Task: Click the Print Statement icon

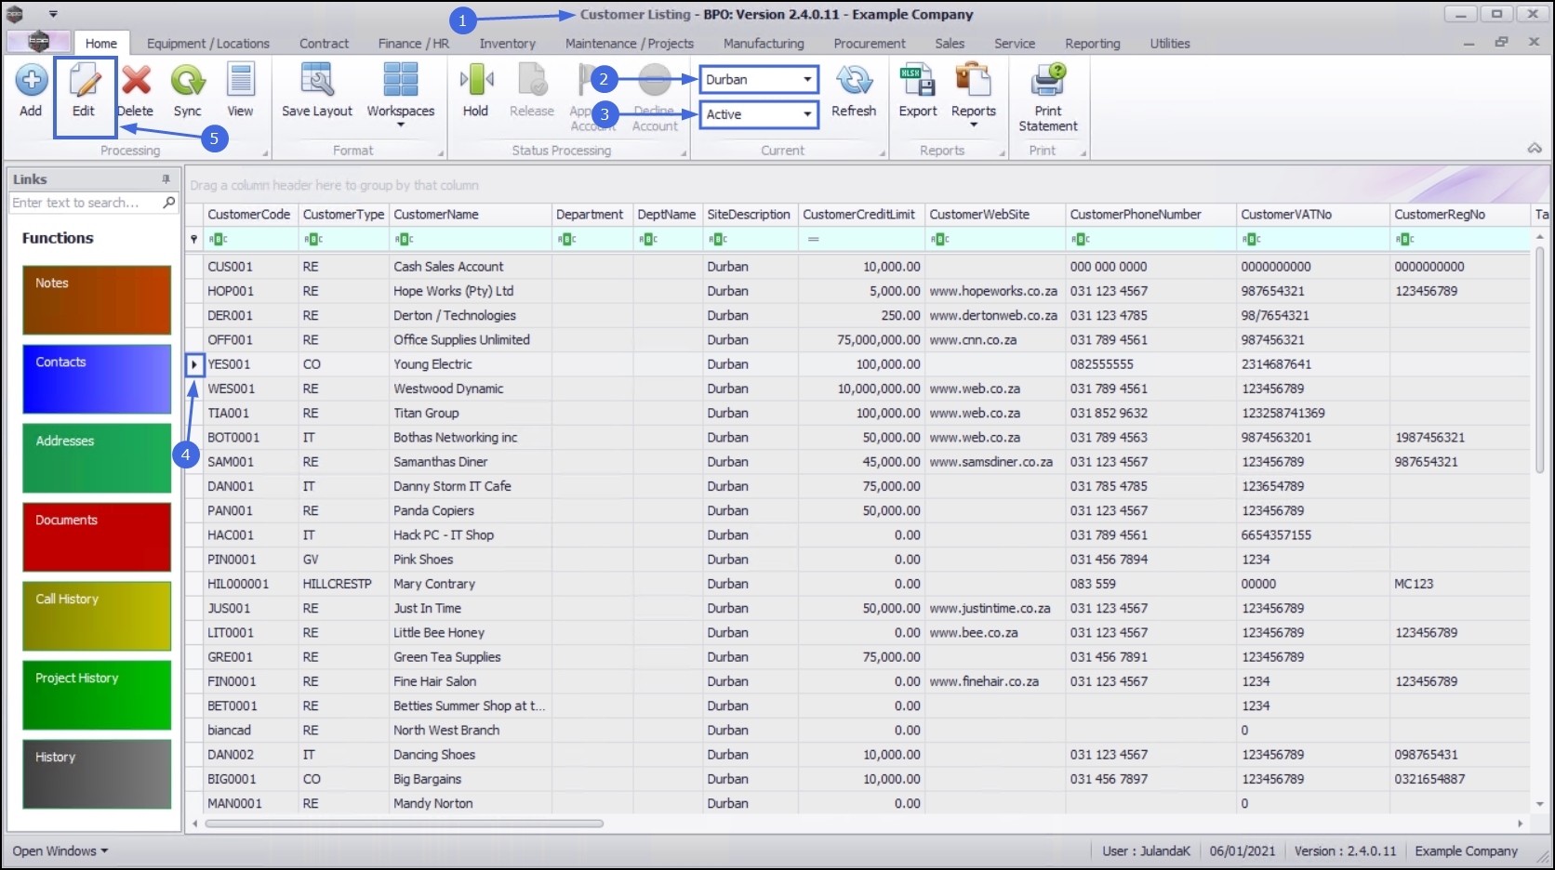Action: (x=1048, y=81)
